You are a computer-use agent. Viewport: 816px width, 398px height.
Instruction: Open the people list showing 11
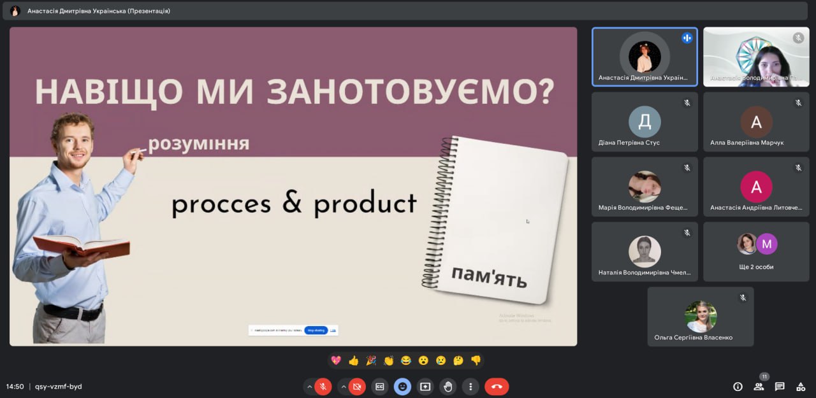coord(759,387)
